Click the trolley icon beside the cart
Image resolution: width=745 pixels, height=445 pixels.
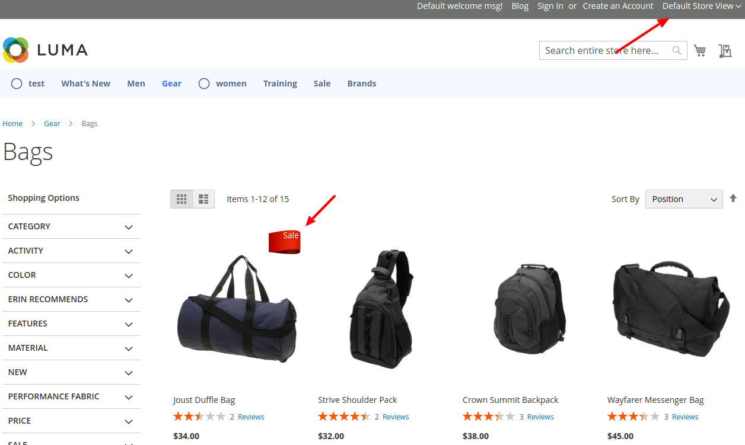click(725, 50)
